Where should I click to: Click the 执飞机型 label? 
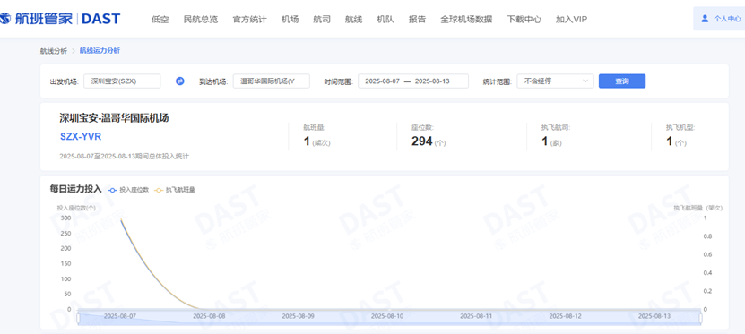click(680, 127)
